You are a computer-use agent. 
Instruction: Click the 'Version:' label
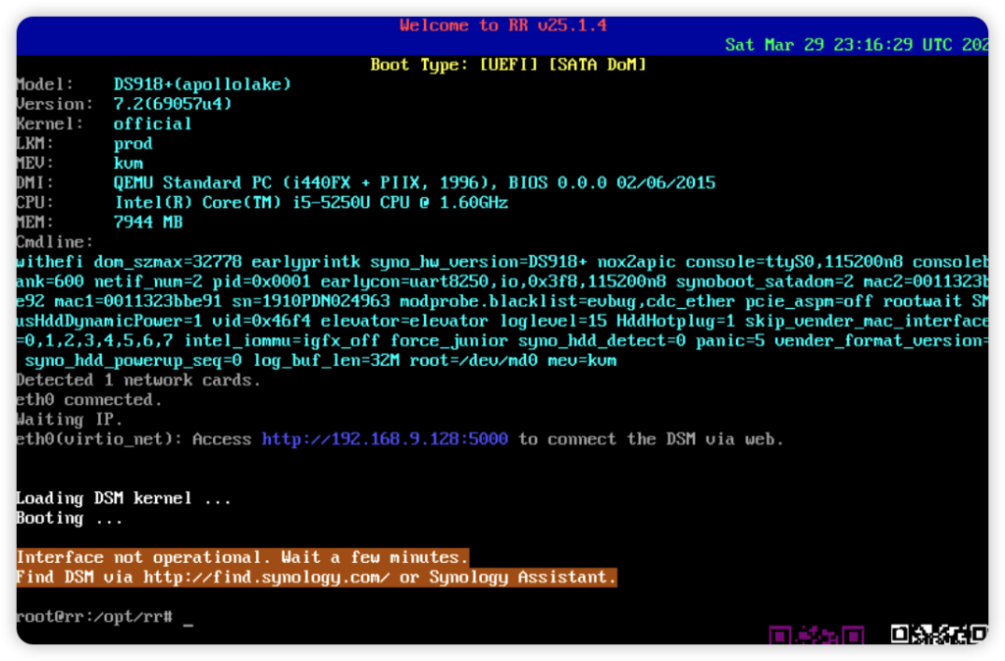(55, 104)
